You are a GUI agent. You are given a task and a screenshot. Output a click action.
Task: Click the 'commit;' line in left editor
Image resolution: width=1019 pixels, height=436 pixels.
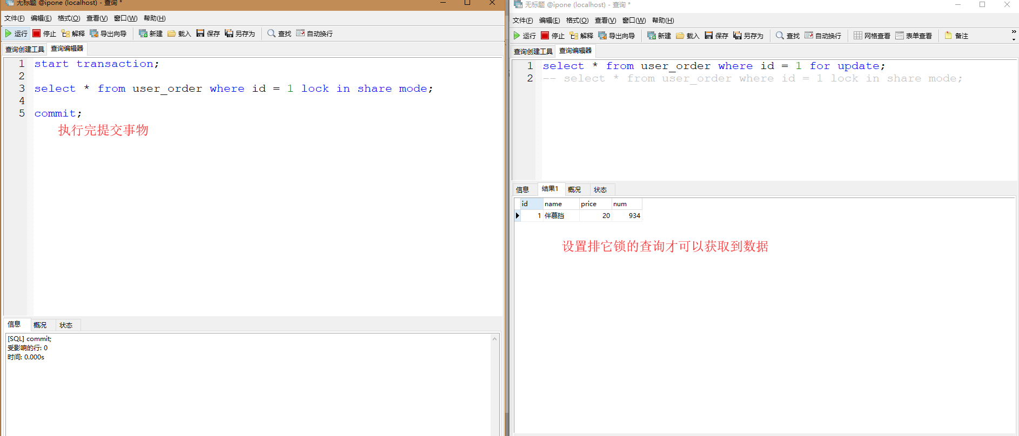[58, 113]
